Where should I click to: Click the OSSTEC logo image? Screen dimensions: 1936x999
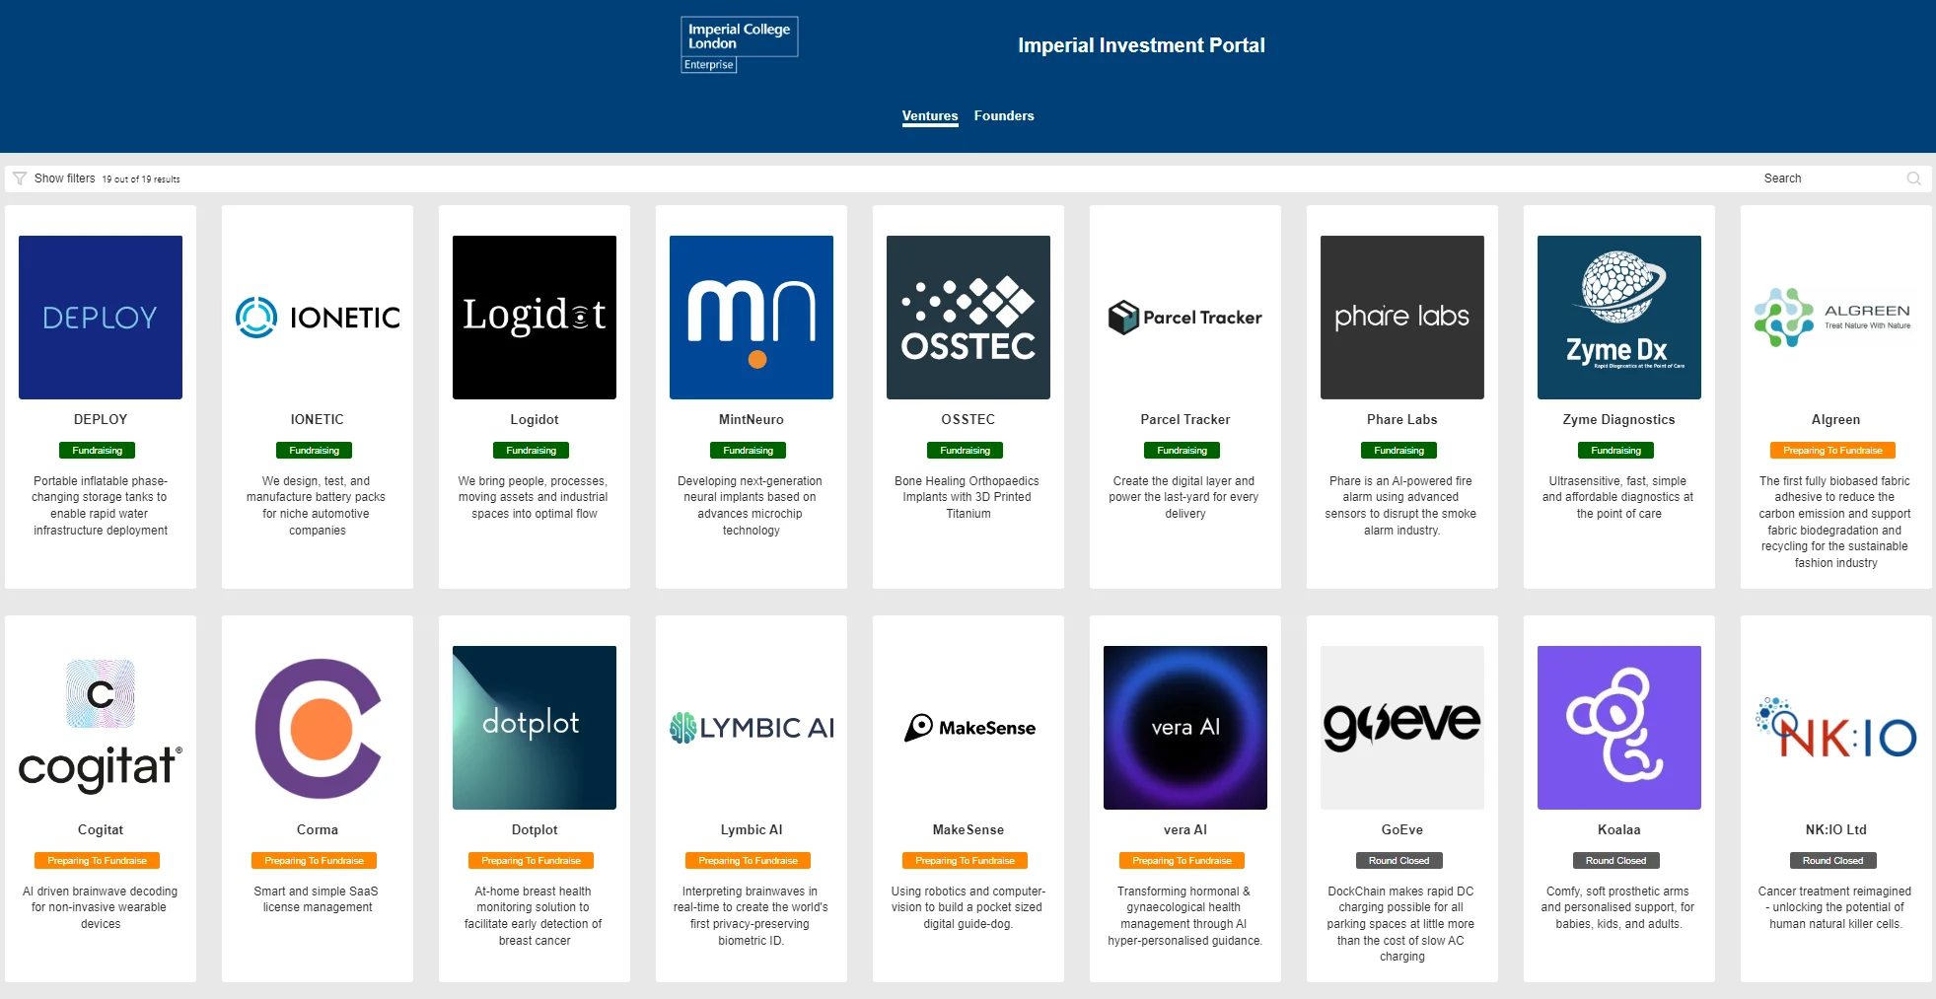point(968,318)
